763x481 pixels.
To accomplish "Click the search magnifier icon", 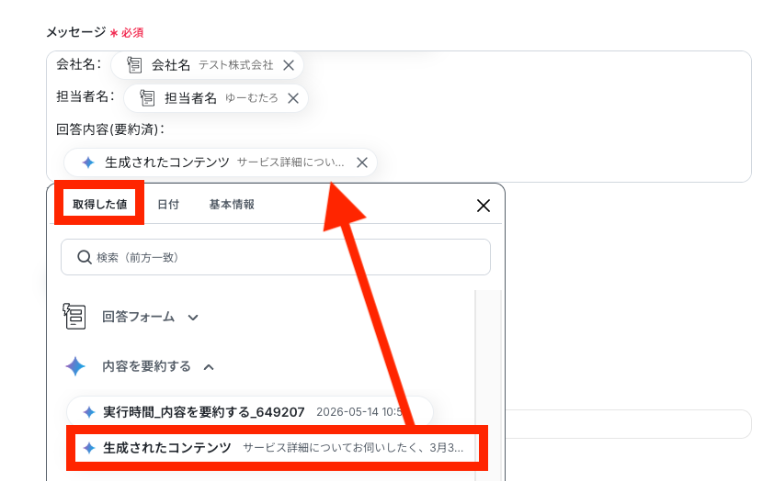I will click(85, 257).
